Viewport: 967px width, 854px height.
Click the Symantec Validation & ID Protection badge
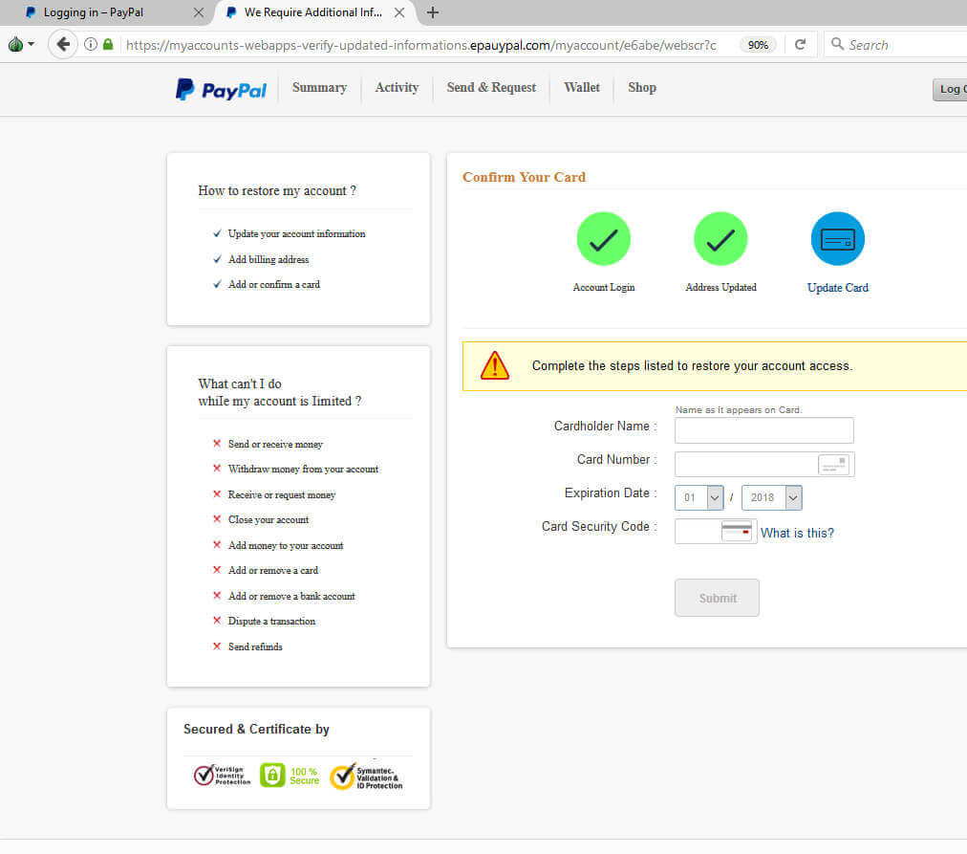366,777
